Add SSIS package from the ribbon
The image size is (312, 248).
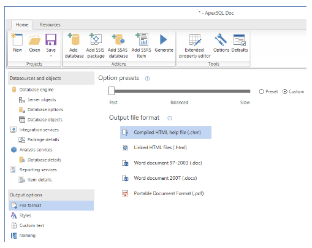point(96,45)
